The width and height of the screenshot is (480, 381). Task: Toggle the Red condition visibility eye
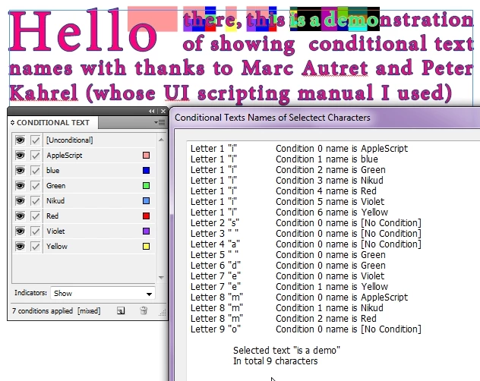tap(21, 216)
